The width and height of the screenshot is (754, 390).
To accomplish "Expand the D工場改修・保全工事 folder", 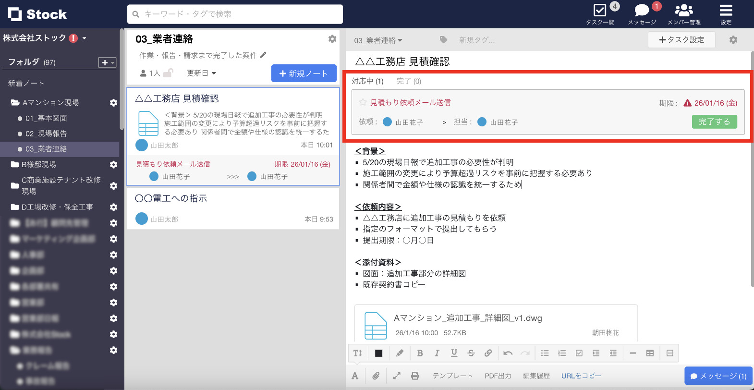I will click(x=15, y=207).
